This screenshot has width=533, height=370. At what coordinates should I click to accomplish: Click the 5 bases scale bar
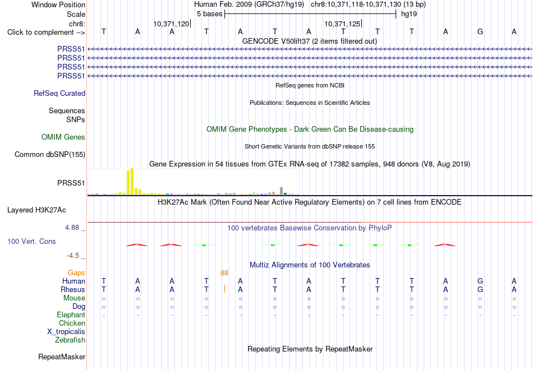(310, 14)
